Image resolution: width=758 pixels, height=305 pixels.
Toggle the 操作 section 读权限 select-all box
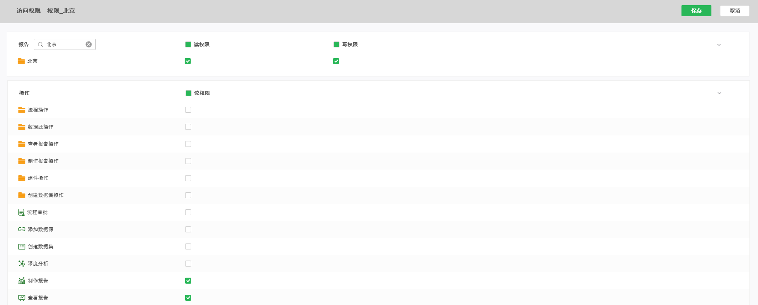pos(189,93)
